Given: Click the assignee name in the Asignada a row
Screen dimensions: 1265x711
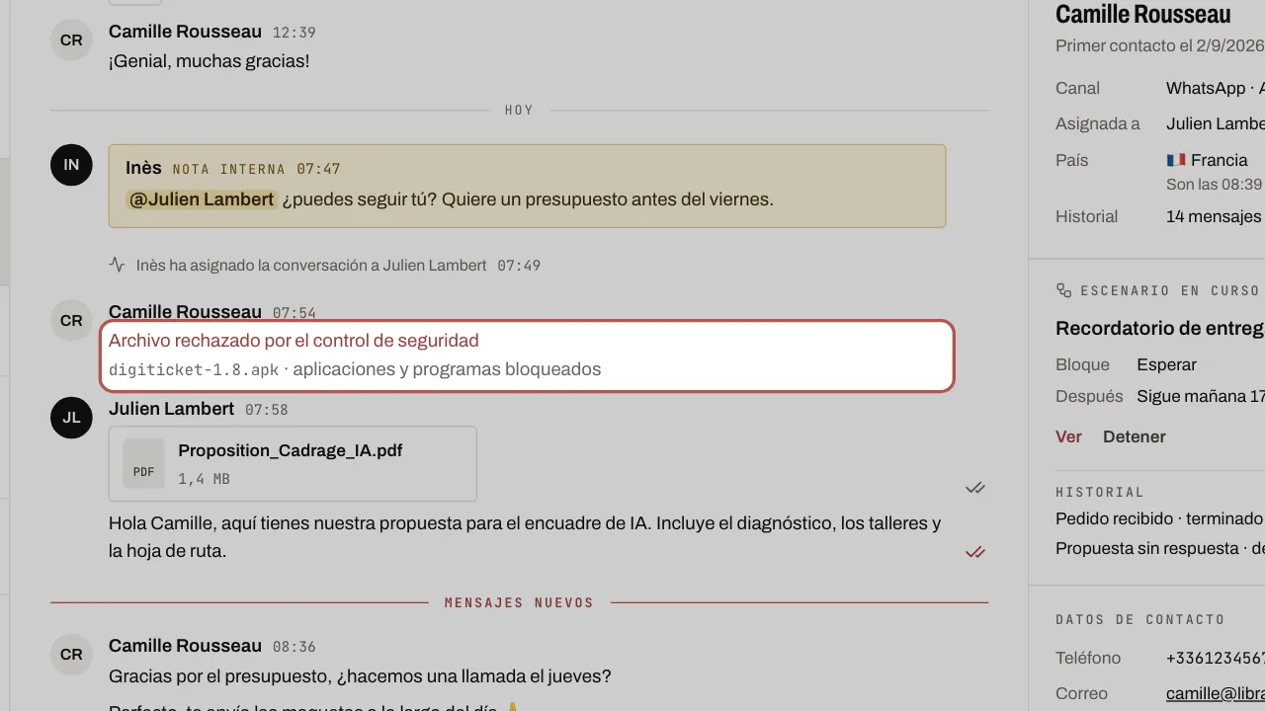Looking at the screenshot, I should point(1216,123).
